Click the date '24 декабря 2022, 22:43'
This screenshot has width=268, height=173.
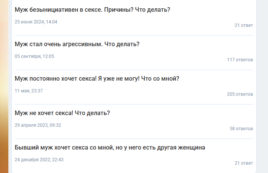[x=39, y=160]
